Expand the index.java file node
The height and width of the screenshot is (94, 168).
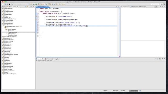tap(7, 31)
